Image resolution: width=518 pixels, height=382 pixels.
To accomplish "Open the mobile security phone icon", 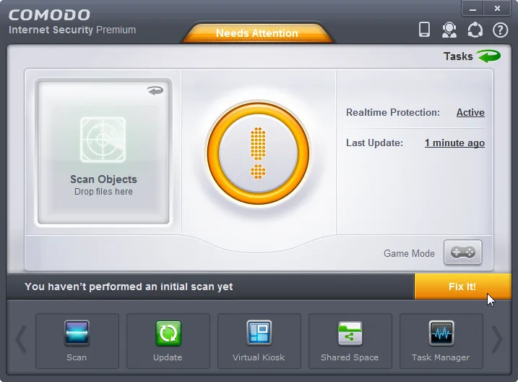I will coord(424,30).
